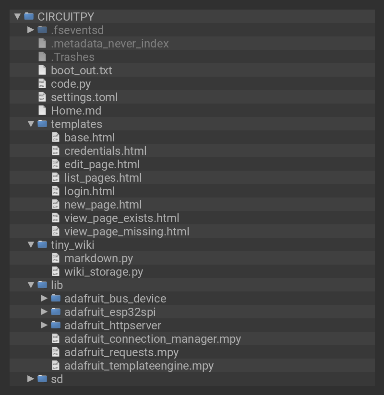Screen dimensions: 384x395
Task: Select the Home.md file
Action: pyautogui.click(x=76, y=111)
